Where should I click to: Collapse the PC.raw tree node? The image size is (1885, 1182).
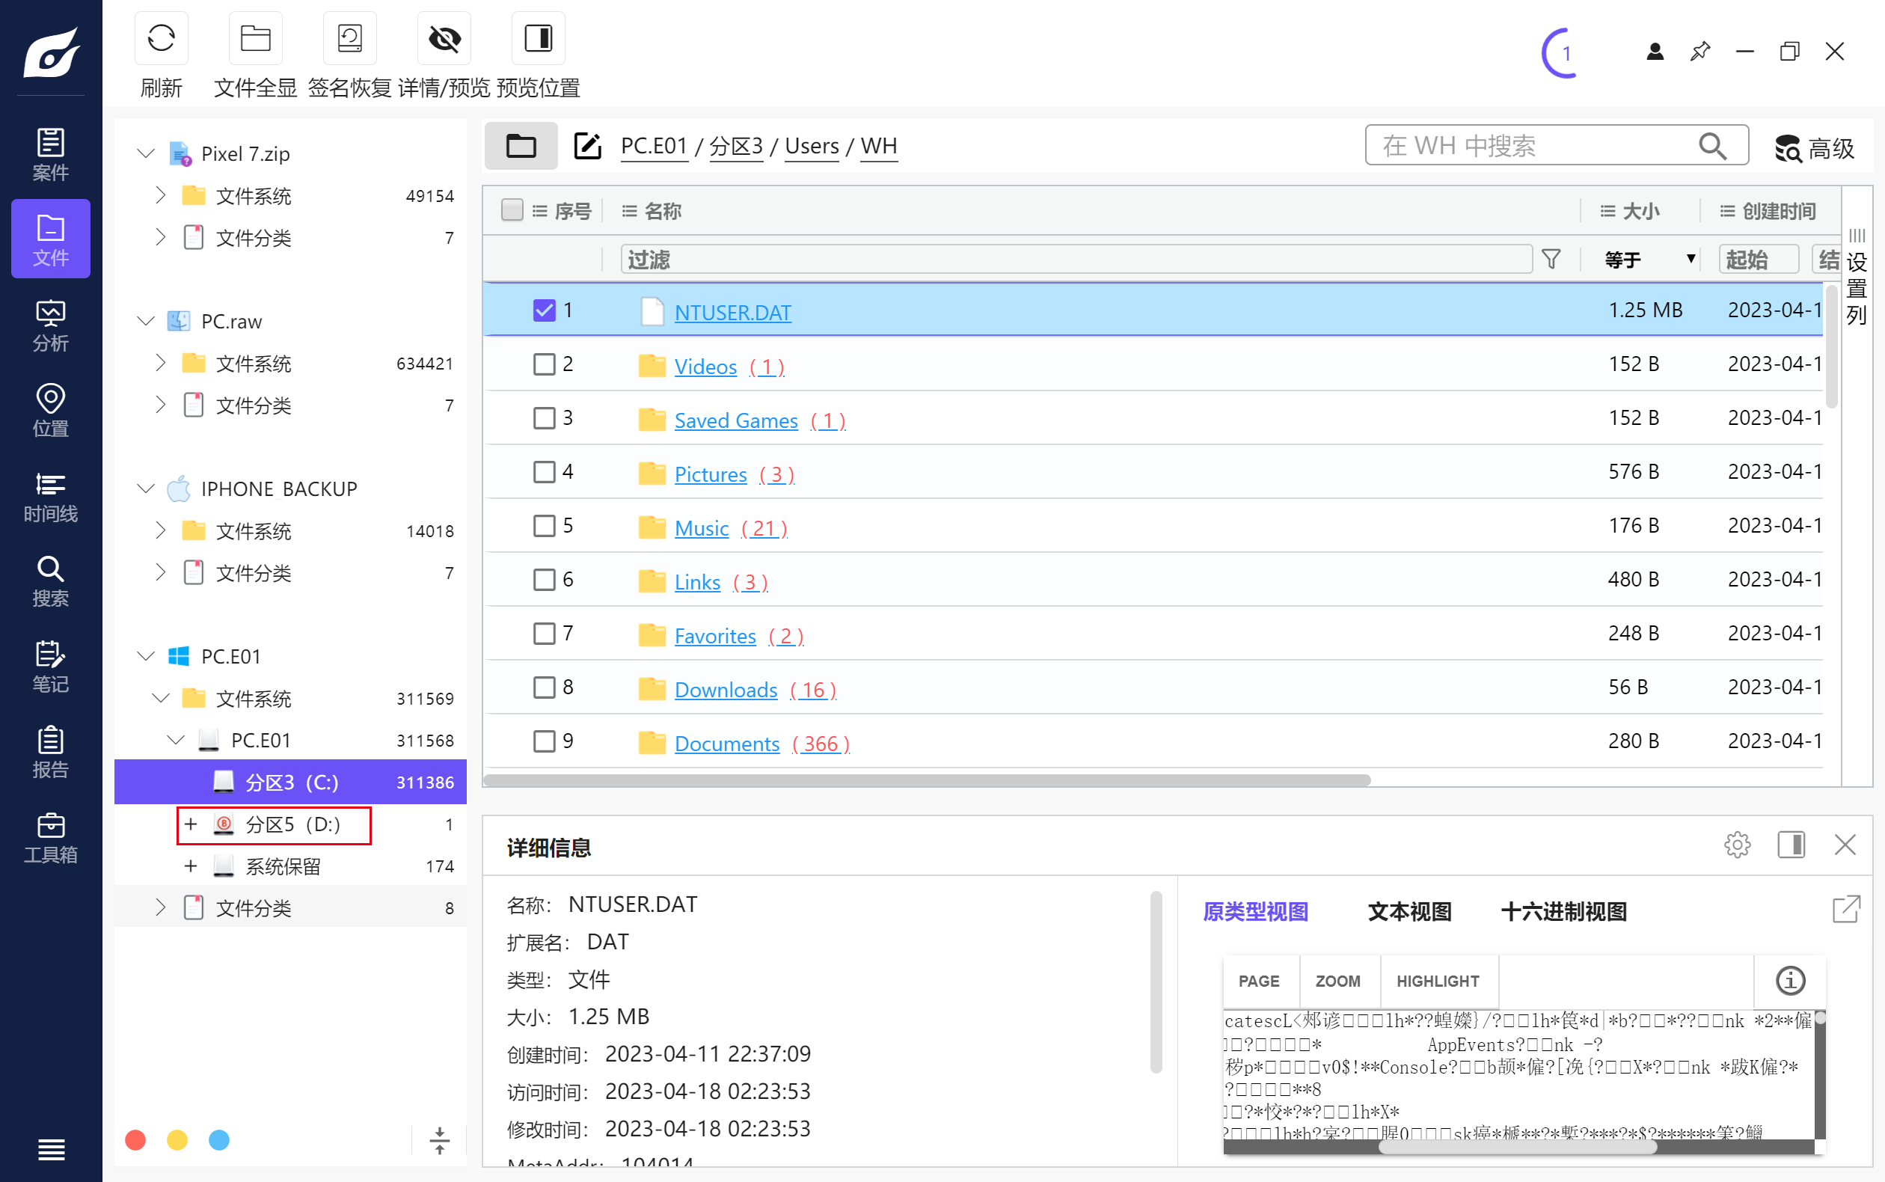tap(146, 320)
